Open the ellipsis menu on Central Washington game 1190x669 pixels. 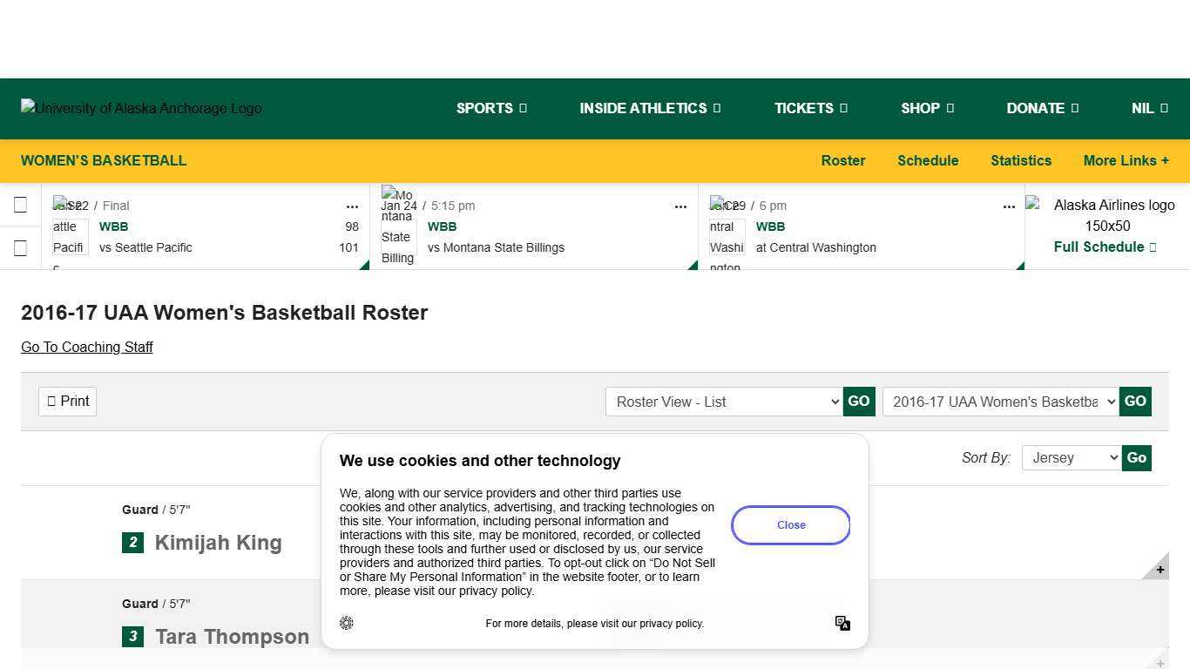point(1009,206)
